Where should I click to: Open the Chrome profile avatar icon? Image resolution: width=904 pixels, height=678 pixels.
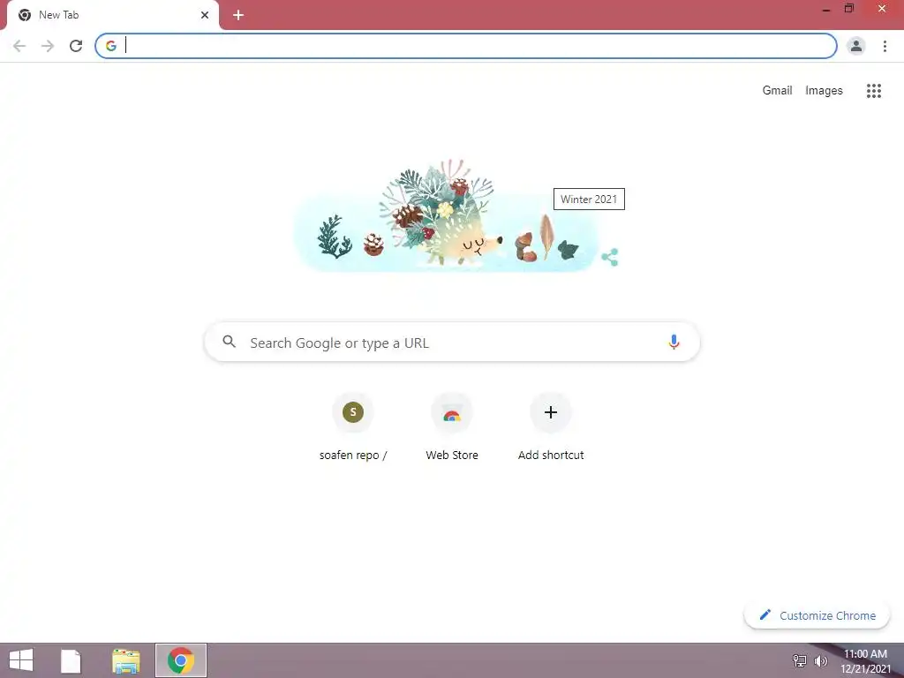coord(856,46)
